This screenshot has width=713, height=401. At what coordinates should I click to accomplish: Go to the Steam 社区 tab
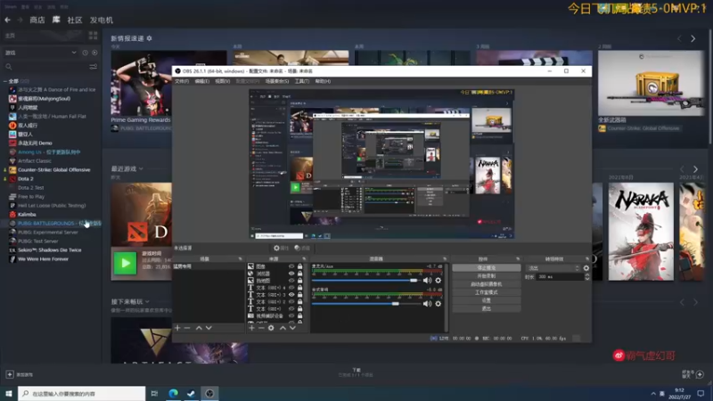[x=75, y=20]
